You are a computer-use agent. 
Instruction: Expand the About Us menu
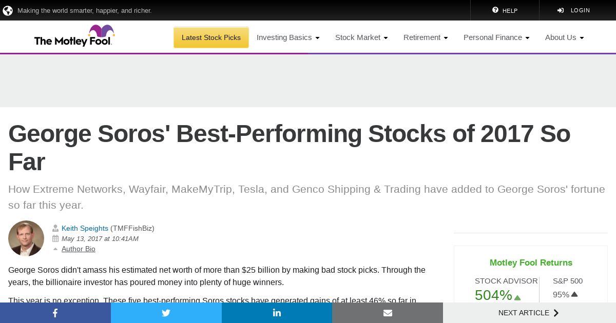click(565, 37)
